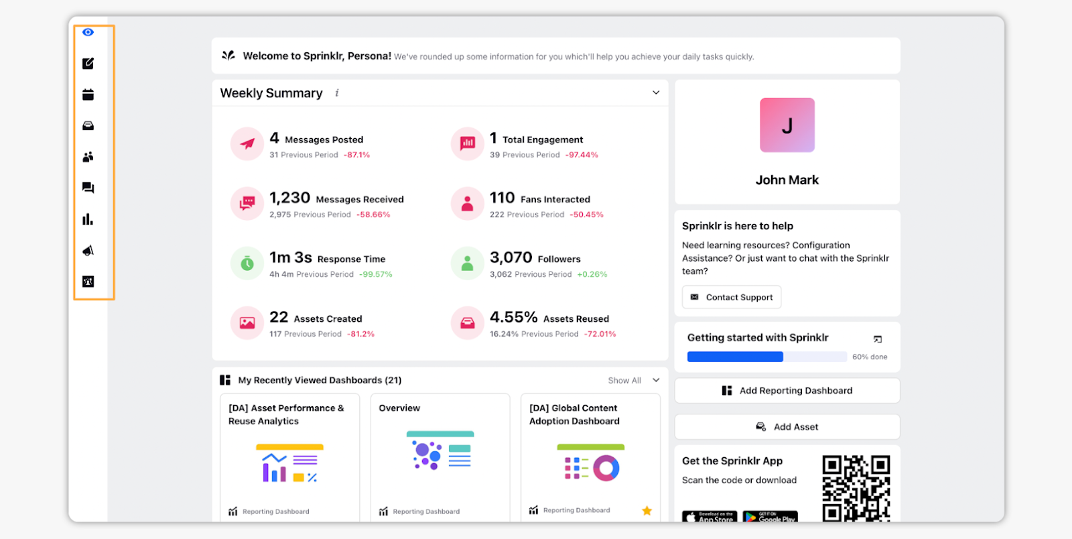Open the people icon in the sidebar
Image resolution: width=1072 pixels, height=539 pixels.
point(88,157)
